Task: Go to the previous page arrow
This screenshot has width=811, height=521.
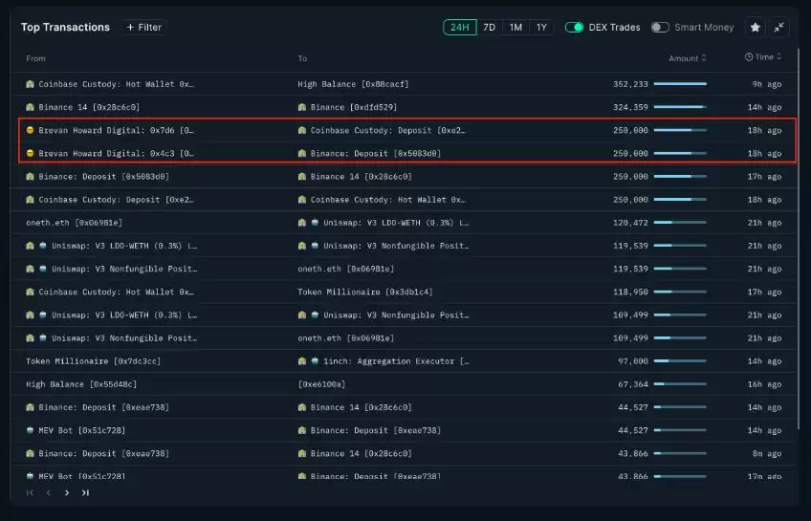Action: point(48,493)
